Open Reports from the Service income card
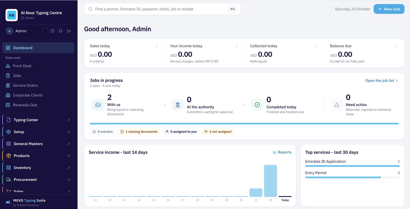 click(x=282, y=152)
